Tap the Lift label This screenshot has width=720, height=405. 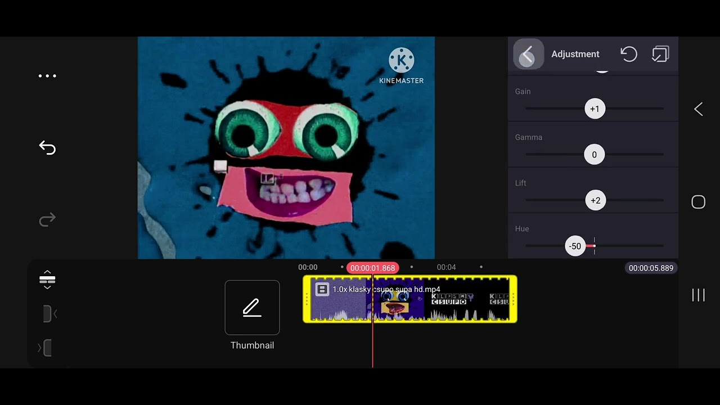pos(520,183)
